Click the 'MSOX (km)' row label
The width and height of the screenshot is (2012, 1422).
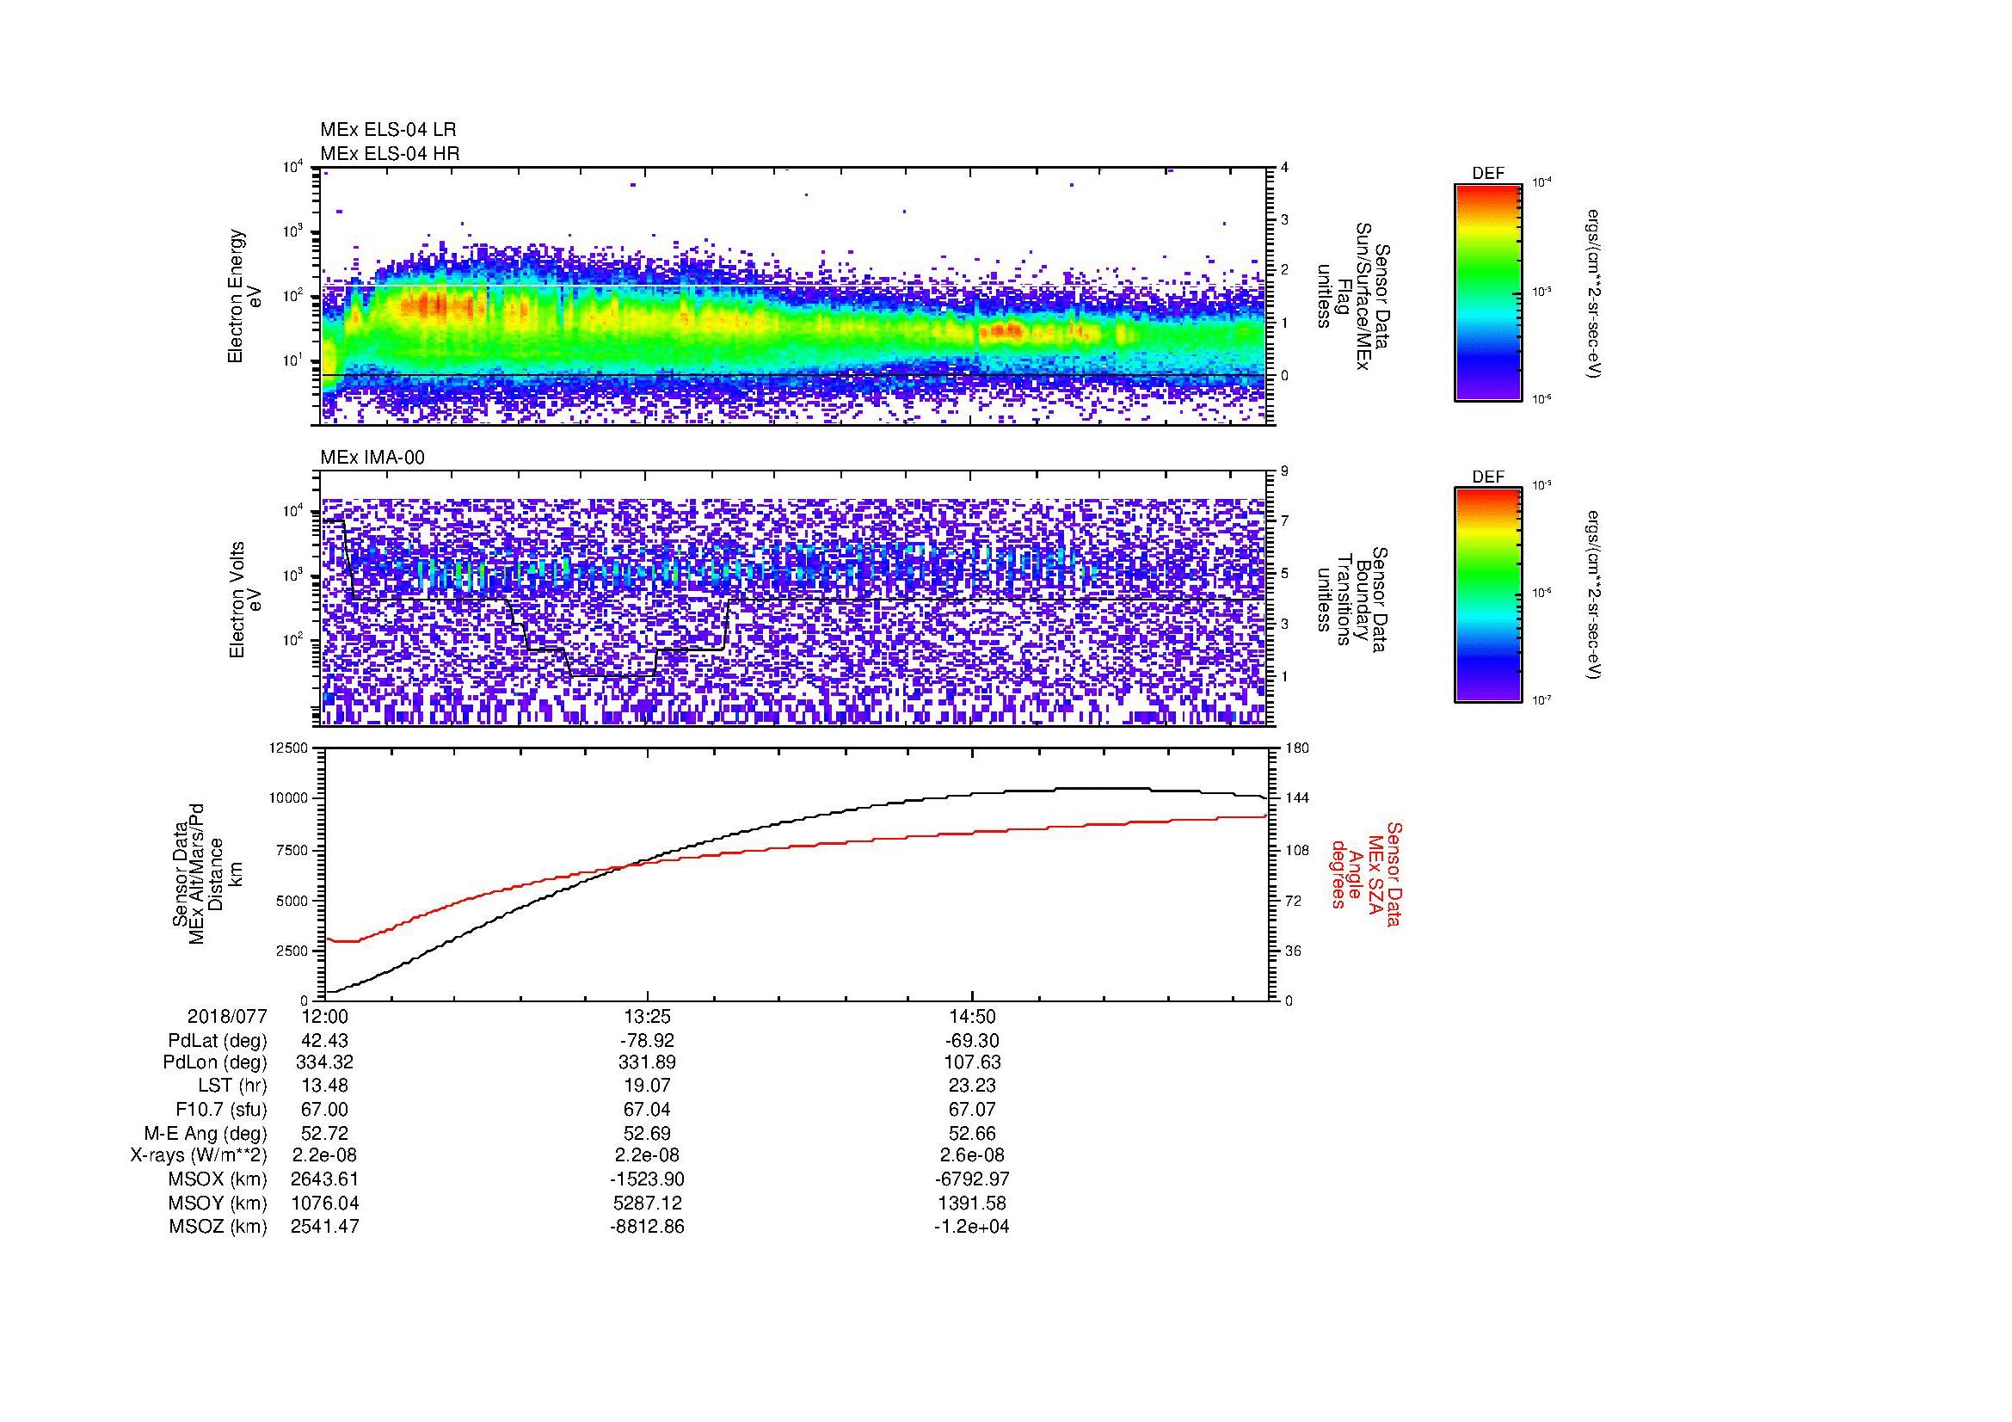[x=218, y=1179]
